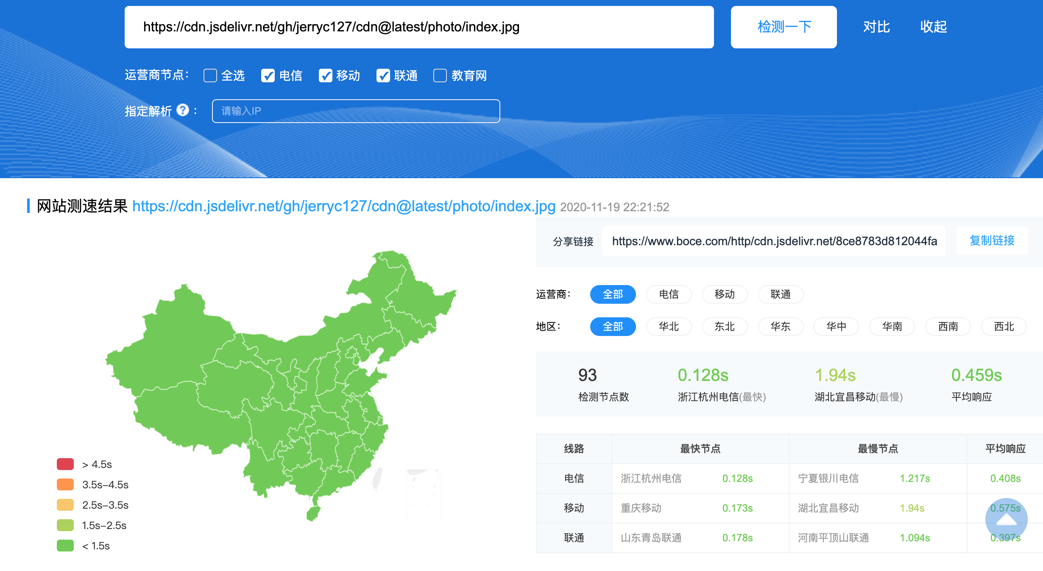Uncheck the 移动 carrier checkbox
The width and height of the screenshot is (1043, 571).
pyautogui.click(x=326, y=76)
